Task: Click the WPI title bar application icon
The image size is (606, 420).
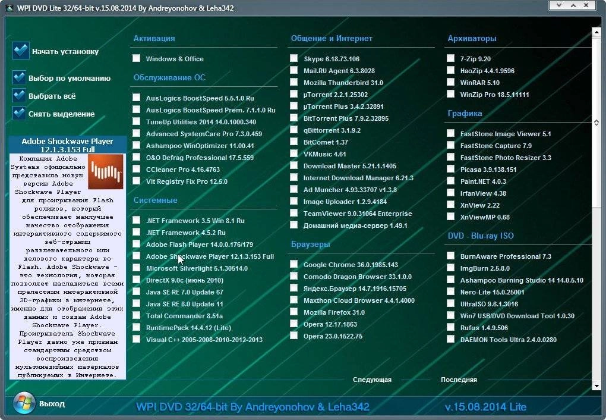Action: (x=9, y=8)
